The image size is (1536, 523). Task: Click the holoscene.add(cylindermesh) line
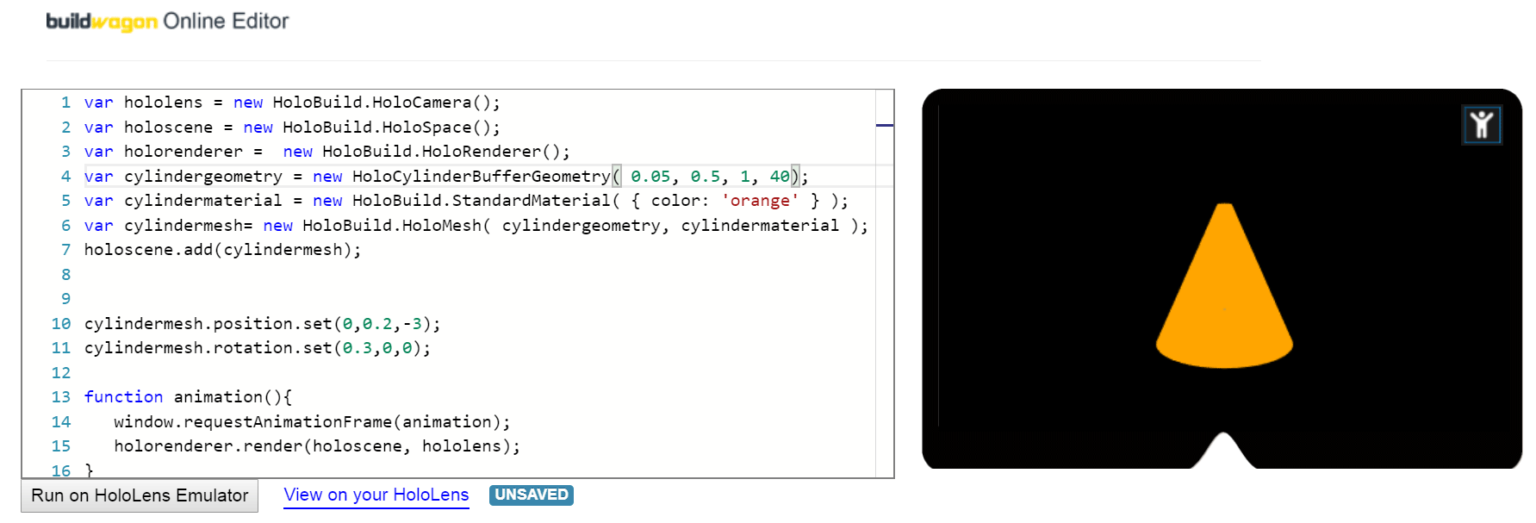(x=222, y=250)
